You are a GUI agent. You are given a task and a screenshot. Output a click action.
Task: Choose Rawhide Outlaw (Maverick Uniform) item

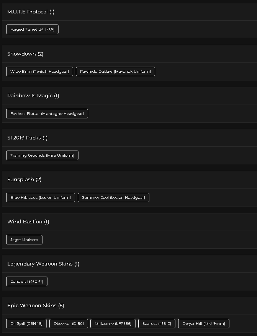click(115, 72)
